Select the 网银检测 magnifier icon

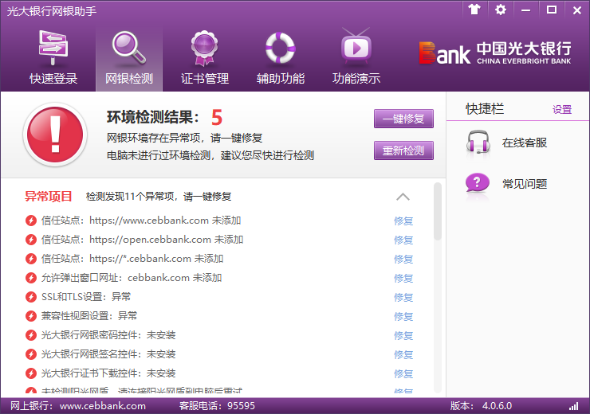128,48
